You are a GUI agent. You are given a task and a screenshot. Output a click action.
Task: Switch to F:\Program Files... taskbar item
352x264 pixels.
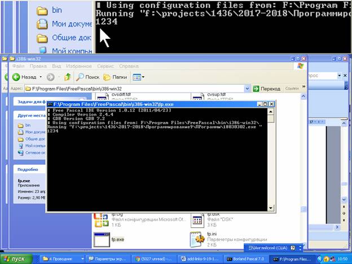292,259
